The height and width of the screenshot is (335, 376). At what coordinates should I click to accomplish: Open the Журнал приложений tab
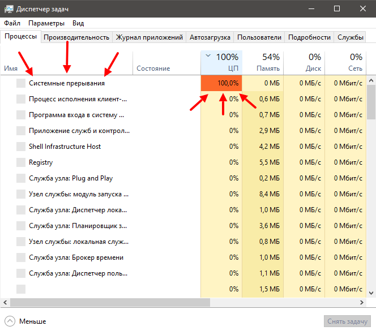tap(149, 37)
